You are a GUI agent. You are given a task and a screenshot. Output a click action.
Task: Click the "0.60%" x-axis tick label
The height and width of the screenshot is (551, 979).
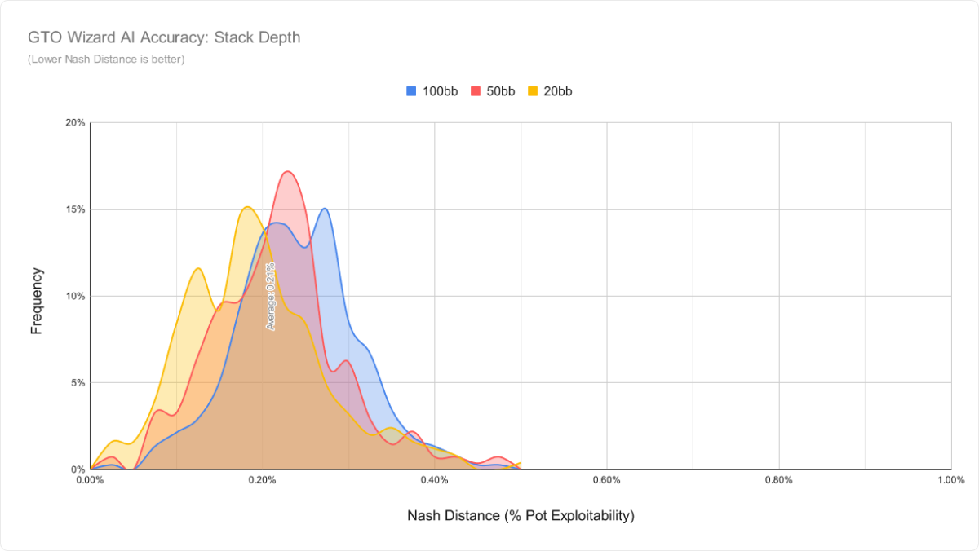[606, 481]
